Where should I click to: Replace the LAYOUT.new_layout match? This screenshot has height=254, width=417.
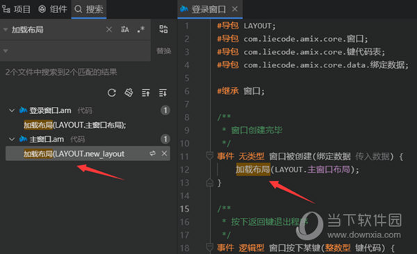coord(152,153)
